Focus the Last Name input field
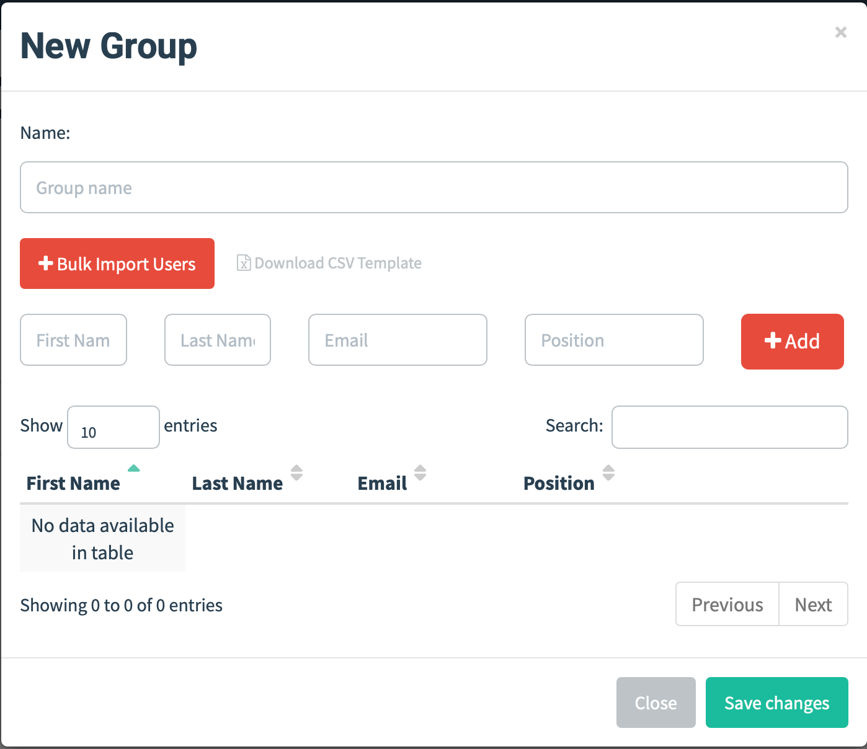The height and width of the screenshot is (749, 867). (218, 340)
